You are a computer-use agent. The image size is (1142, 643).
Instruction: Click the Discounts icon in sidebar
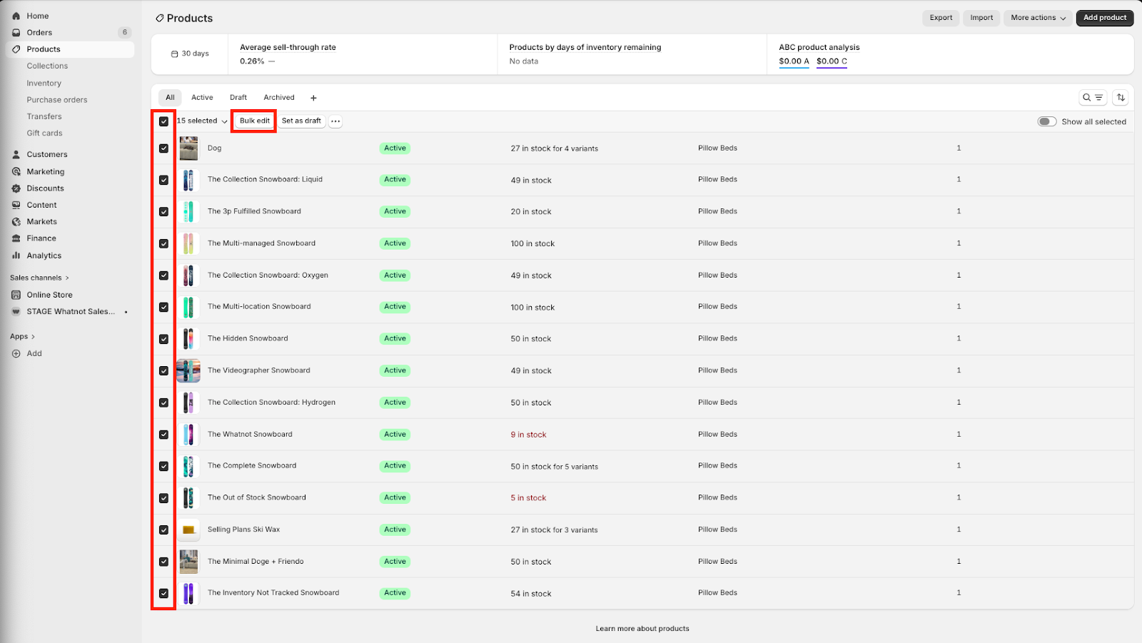tap(16, 188)
